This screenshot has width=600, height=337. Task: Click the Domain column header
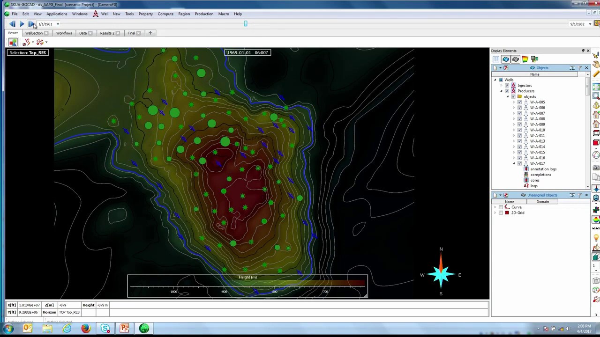[x=542, y=202]
